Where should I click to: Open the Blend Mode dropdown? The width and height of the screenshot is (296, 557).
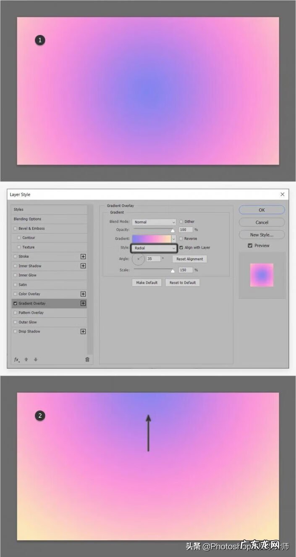pyautogui.click(x=154, y=222)
